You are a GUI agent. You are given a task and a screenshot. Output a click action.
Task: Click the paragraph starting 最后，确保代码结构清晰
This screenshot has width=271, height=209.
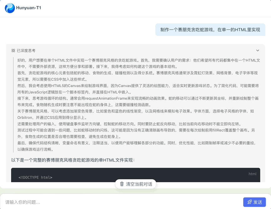138,146
